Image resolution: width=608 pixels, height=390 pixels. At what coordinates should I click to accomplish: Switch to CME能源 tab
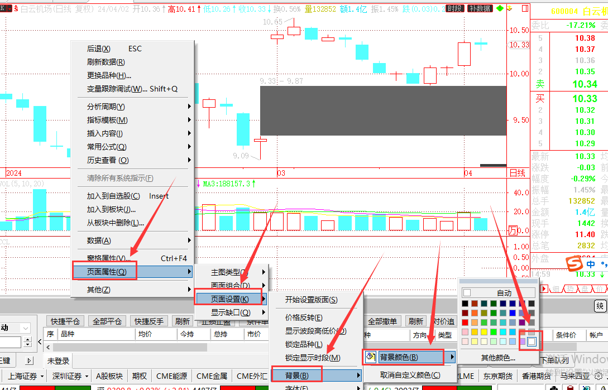(x=171, y=376)
